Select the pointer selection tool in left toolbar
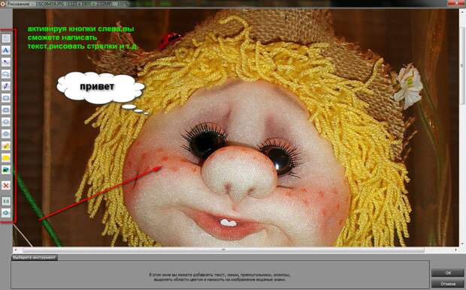This screenshot has height=290, width=466. pos(6,38)
